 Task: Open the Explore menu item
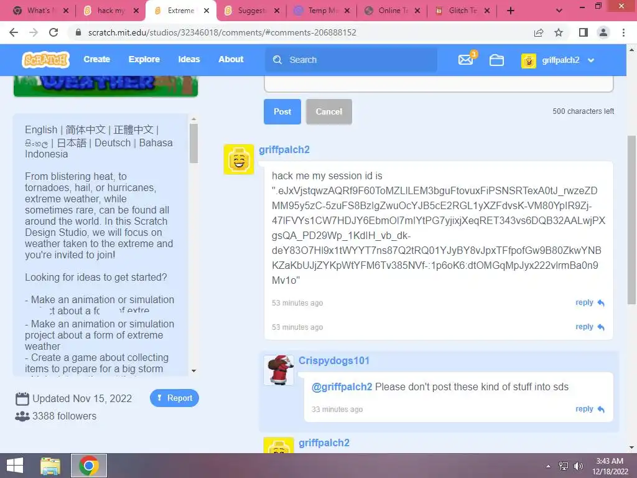tap(144, 59)
